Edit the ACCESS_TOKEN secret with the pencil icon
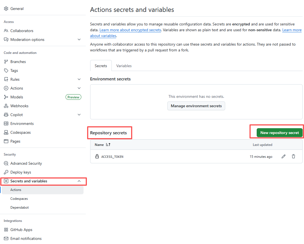Viewport: 304px width, 244px height. [283, 156]
